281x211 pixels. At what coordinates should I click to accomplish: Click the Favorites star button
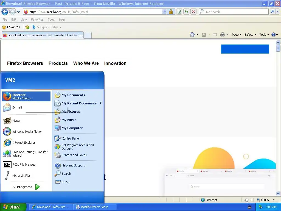coord(11,27)
